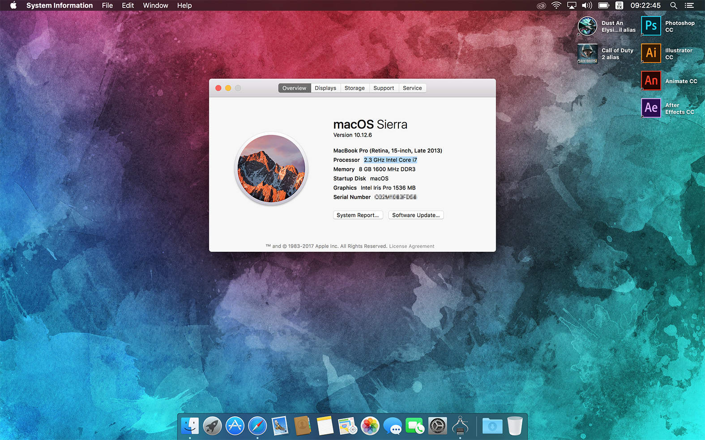Screen dimensions: 705x440
Task: Open volume control in menu bar
Action: tap(587, 5)
